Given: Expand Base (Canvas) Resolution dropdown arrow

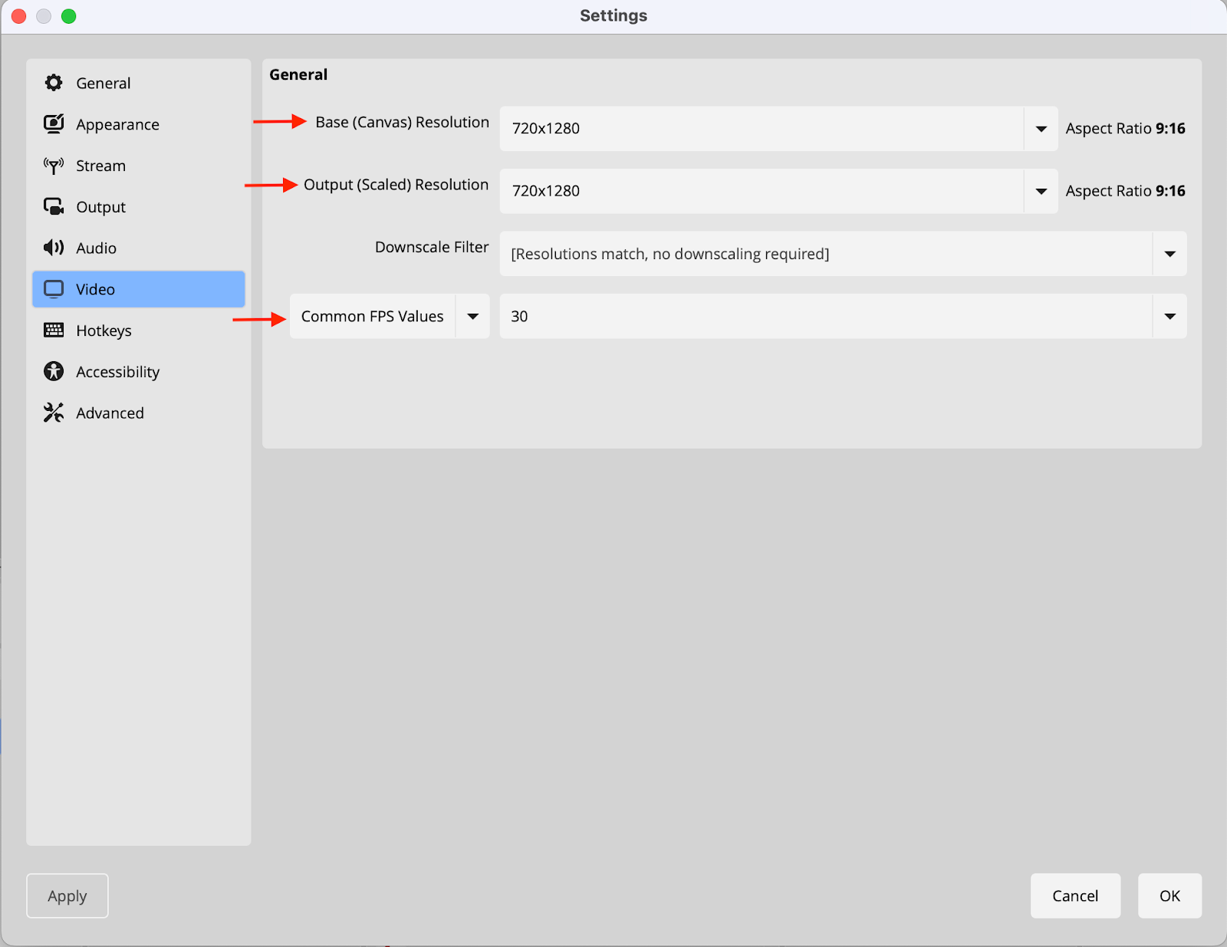Looking at the screenshot, I should pos(1041,129).
